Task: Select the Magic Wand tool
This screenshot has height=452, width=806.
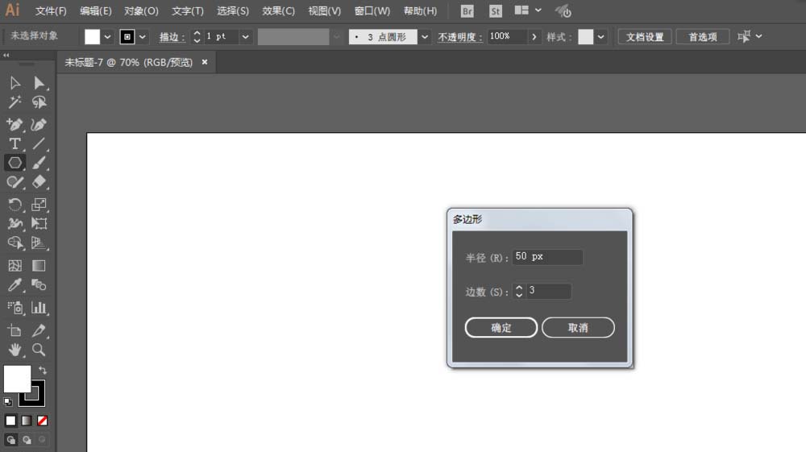Action: pyautogui.click(x=15, y=102)
